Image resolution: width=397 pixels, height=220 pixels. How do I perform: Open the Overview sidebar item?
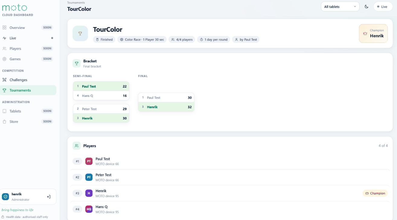pos(28,28)
